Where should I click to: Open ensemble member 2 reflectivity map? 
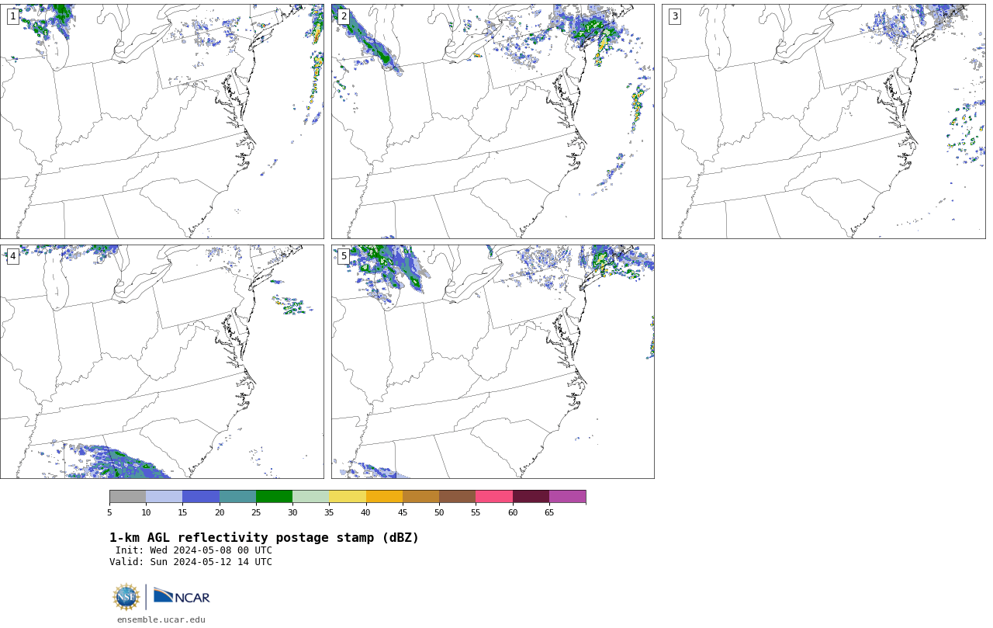point(493,121)
